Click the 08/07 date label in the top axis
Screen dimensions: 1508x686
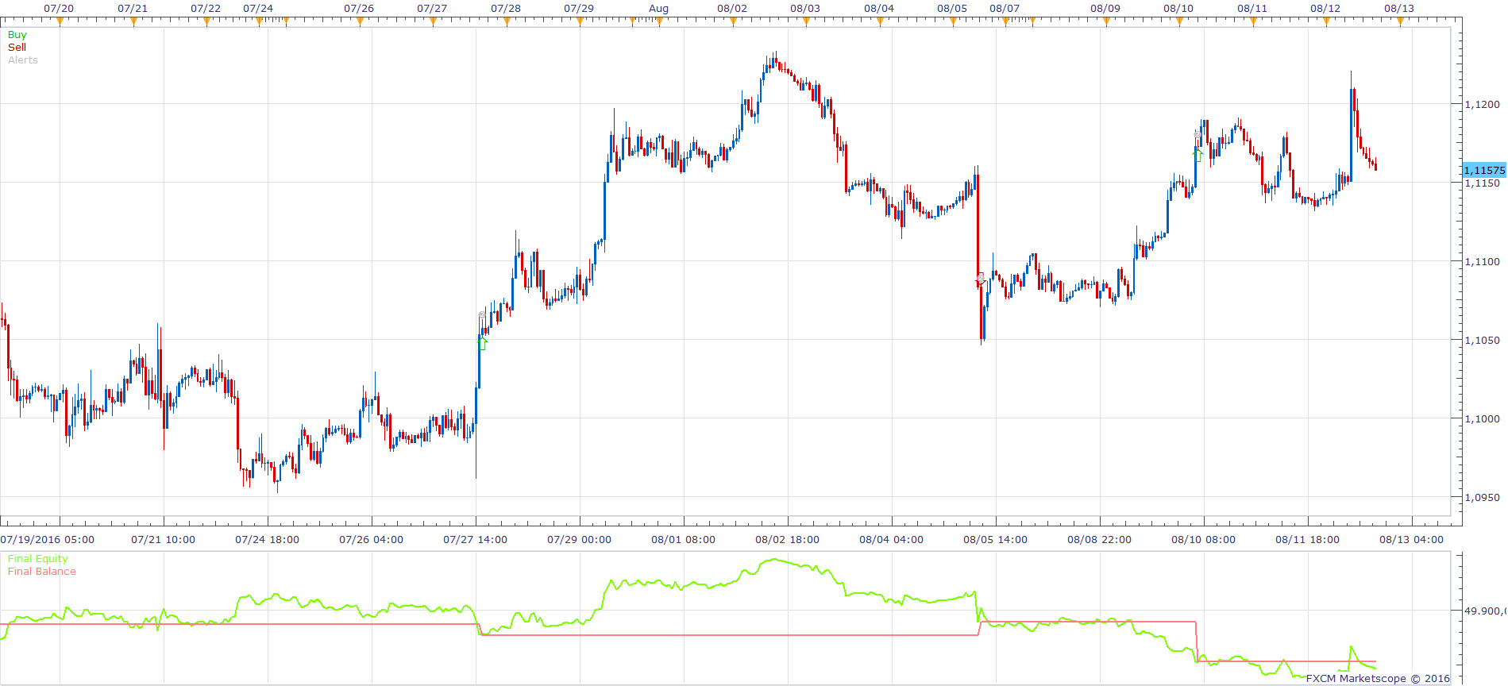pyautogui.click(x=1005, y=9)
